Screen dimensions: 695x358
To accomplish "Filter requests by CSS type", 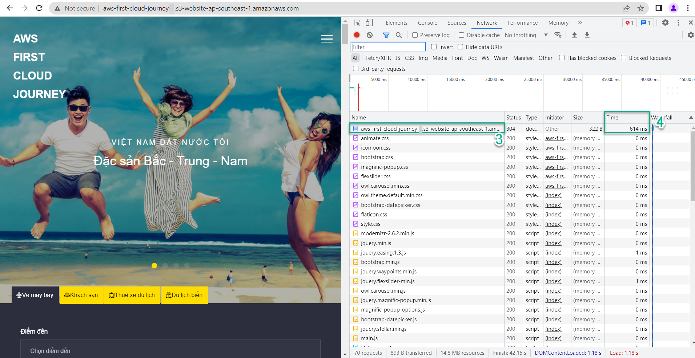I will click(x=409, y=58).
